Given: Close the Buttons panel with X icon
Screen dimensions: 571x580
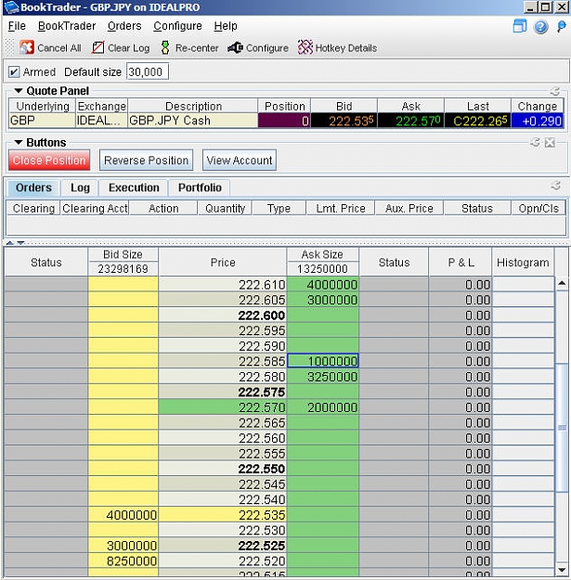Looking at the screenshot, I should [550, 142].
